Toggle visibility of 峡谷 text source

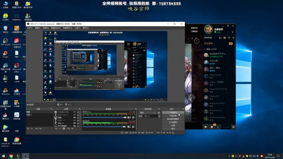click(x=75, y=123)
